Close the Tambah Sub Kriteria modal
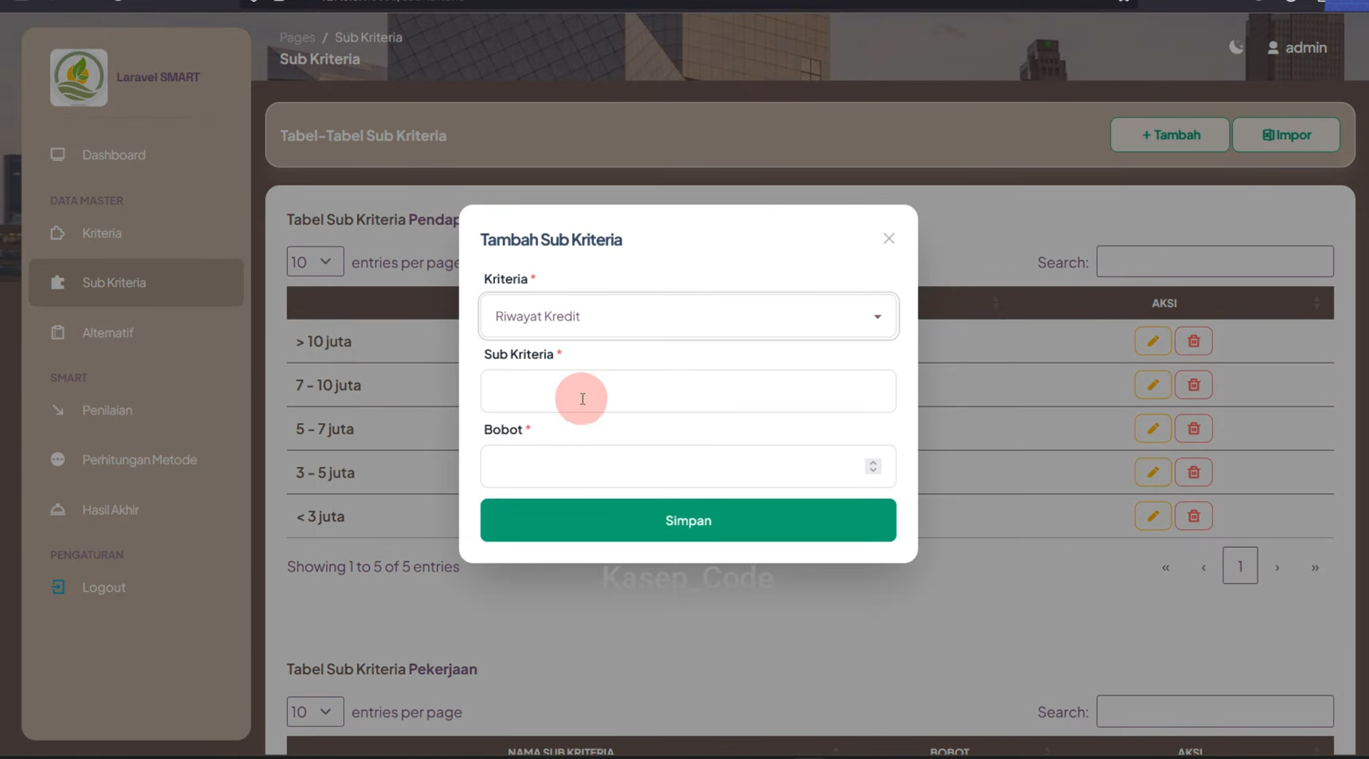This screenshot has height=759, width=1369. [888, 238]
